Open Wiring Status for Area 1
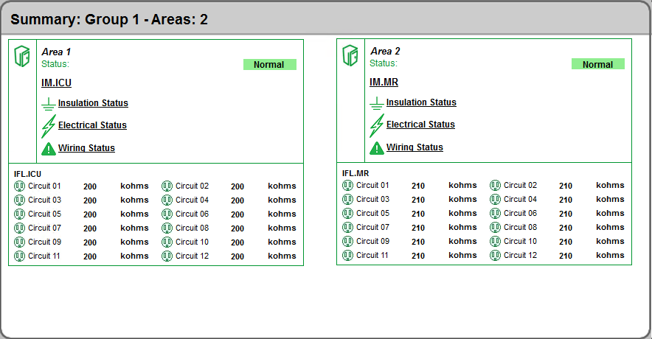Image resolution: width=652 pixels, height=339 pixels. coord(86,148)
